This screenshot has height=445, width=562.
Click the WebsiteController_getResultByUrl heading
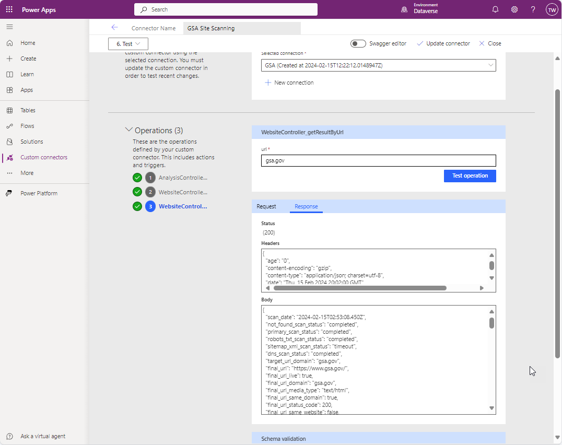pos(302,132)
